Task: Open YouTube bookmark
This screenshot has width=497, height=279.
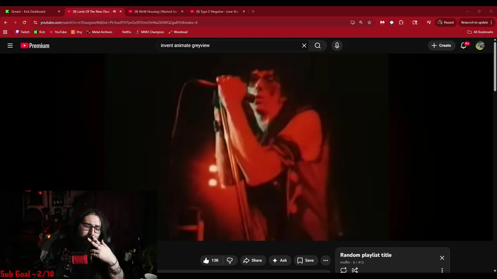Action: click(x=58, y=32)
